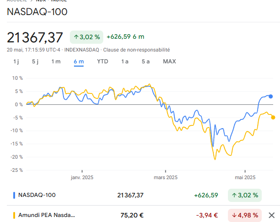The height and width of the screenshot is (222, 280).
Task: Select the 6 m range tab
Action: (x=79, y=62)
